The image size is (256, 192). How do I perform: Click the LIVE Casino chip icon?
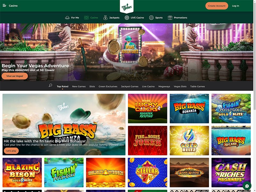[127, 18]
